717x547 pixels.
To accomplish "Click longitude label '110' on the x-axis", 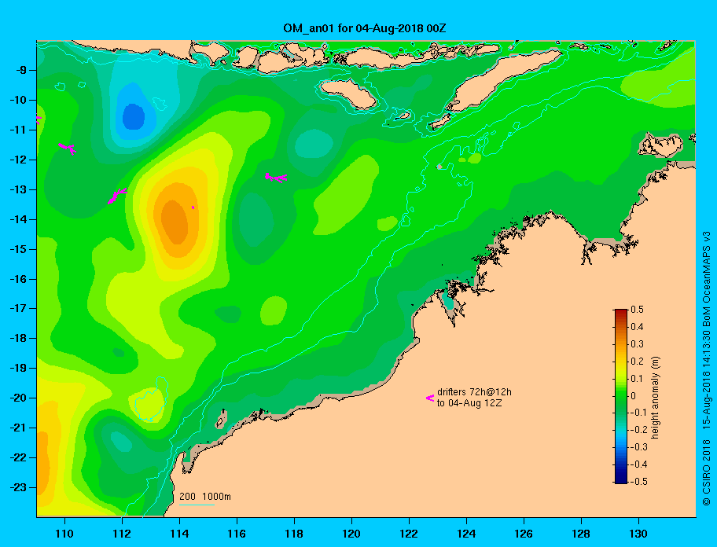I will 65,534.
